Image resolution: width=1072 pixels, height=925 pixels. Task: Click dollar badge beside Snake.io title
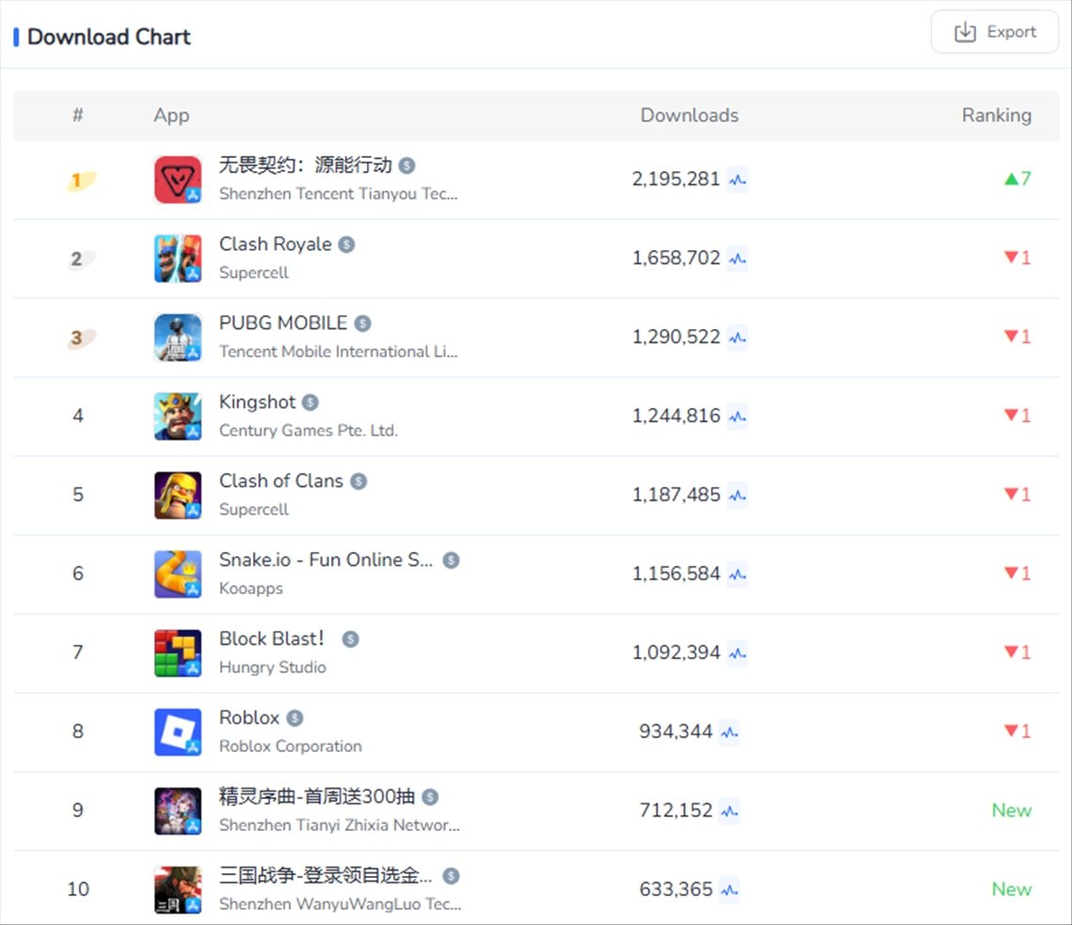pos(451,560)
